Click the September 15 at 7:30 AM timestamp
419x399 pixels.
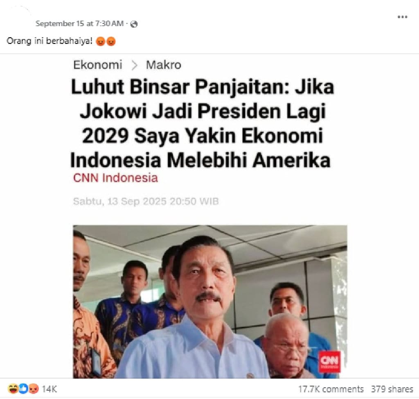pos(80,23)
